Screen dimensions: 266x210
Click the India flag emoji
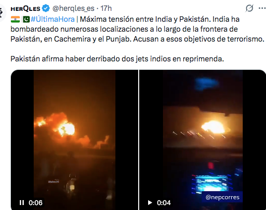15,19
